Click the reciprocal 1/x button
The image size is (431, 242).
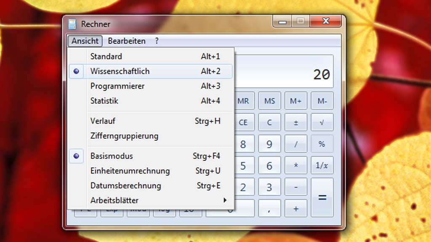click(322, 166)
